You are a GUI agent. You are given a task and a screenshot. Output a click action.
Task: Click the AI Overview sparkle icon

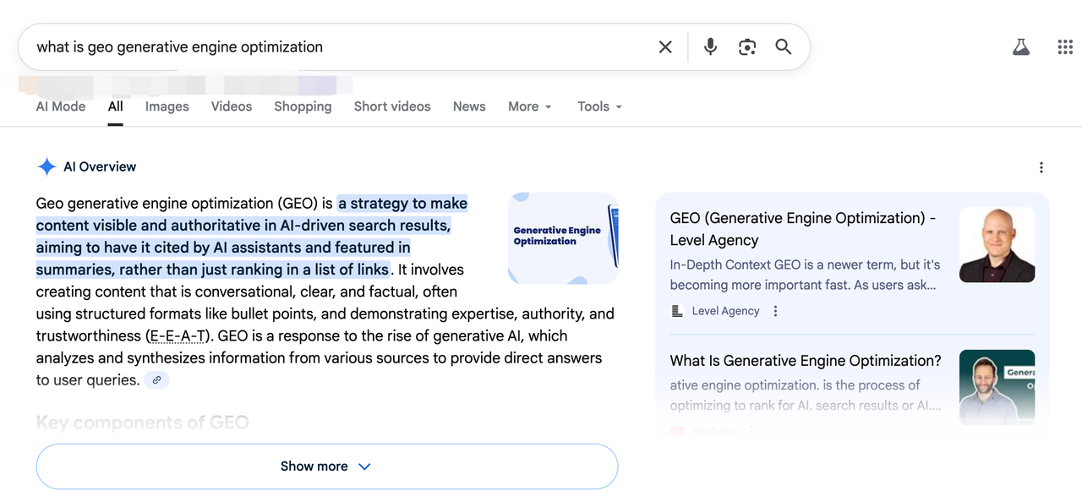tap(46, 166)
